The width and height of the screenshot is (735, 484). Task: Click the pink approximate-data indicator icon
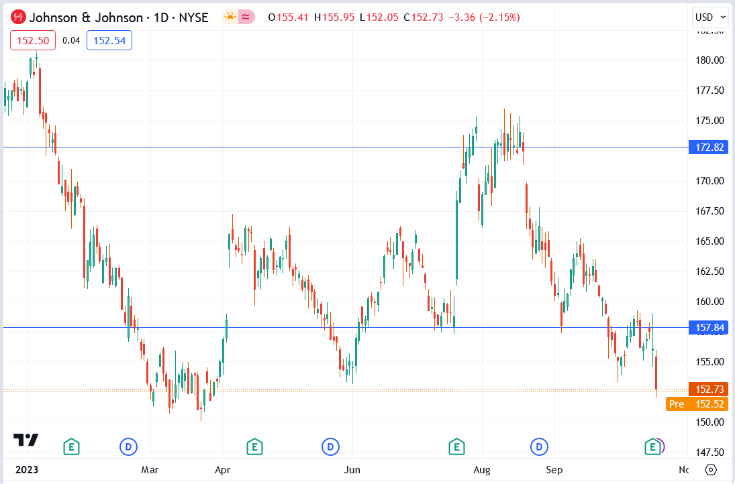tap(246, 17)
